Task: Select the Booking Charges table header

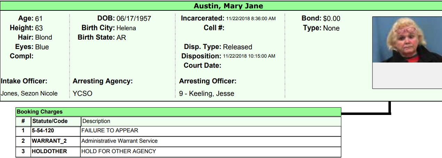Action: 40,112
